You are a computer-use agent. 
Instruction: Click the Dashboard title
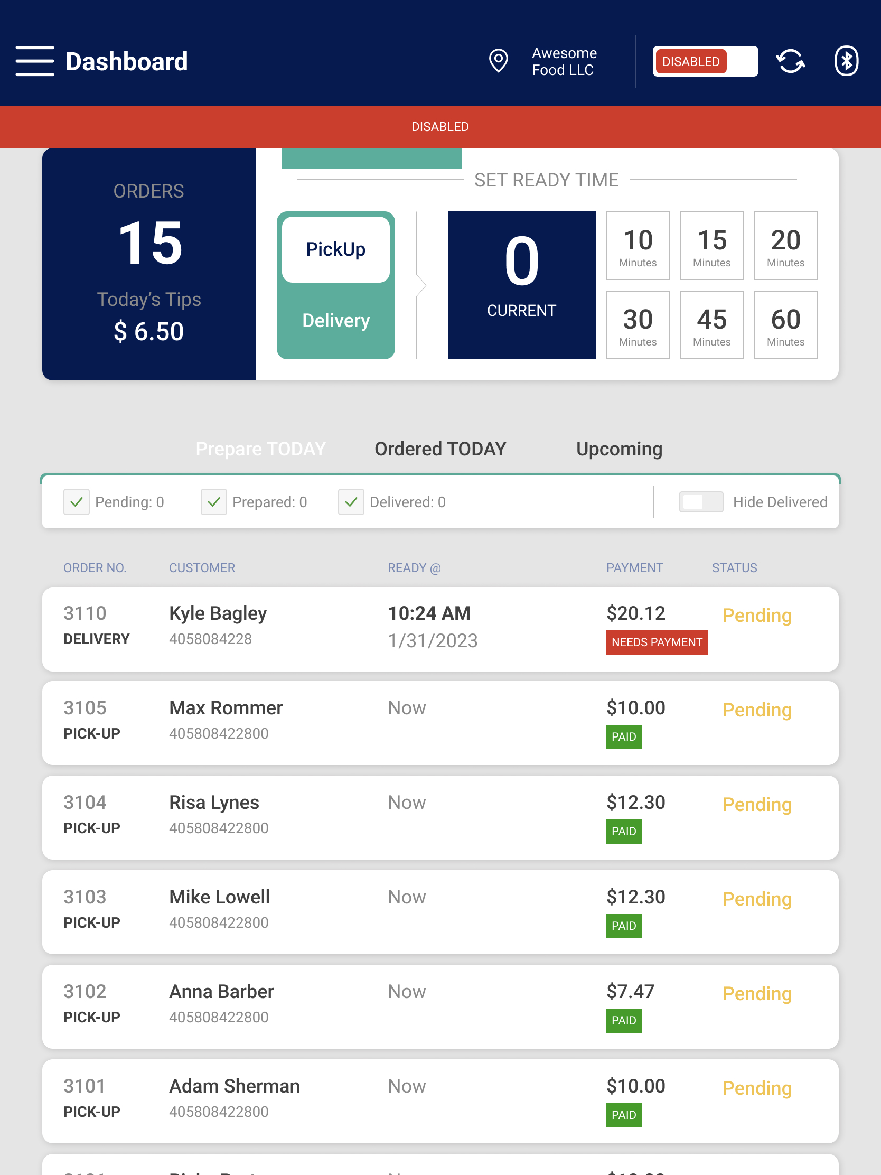pos(126,61)
